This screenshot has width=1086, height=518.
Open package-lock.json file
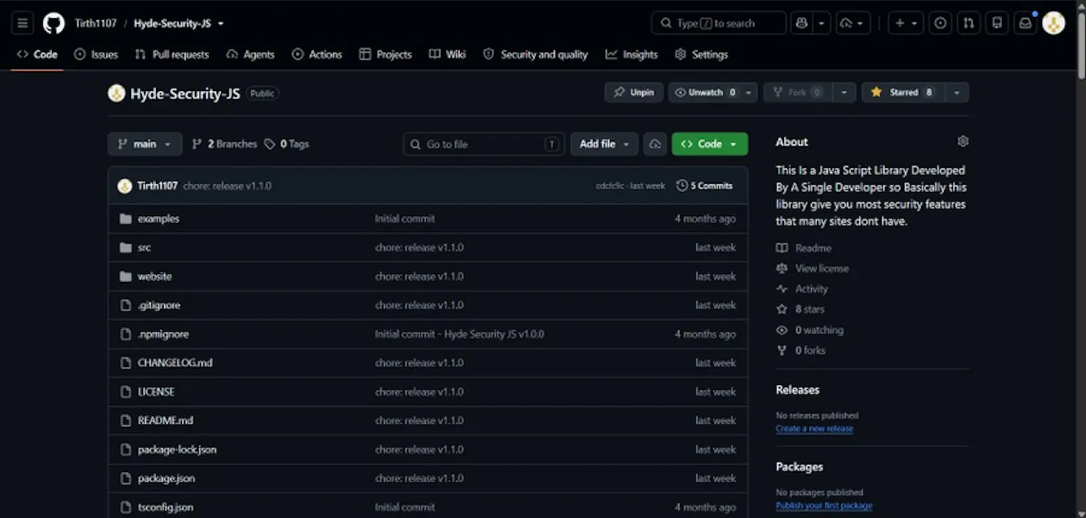coord(177,450)
